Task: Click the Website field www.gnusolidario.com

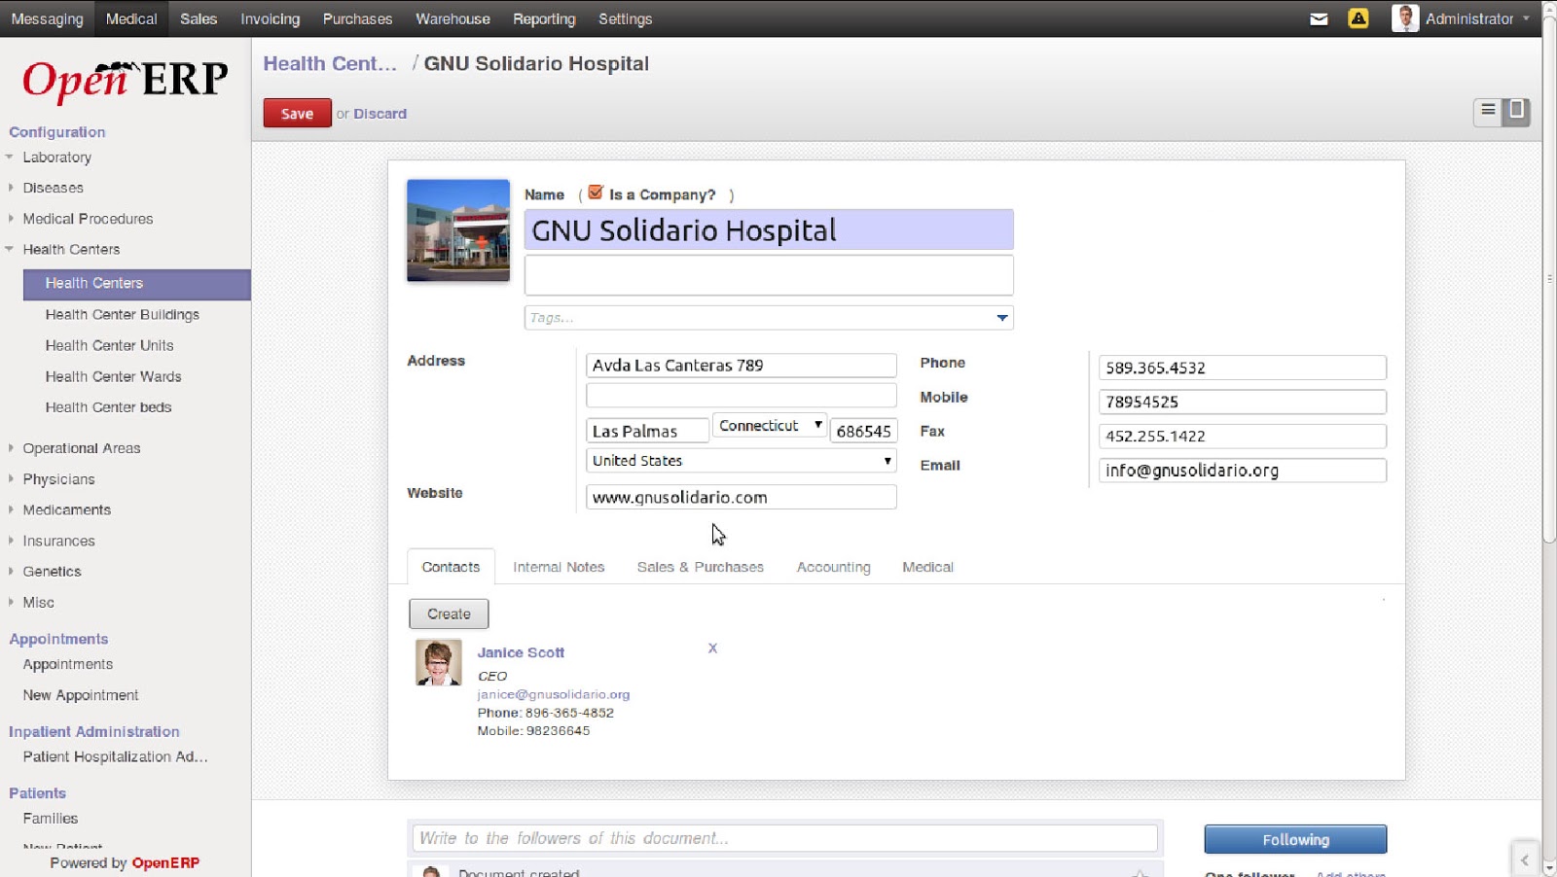Action: tap(741, 497)
